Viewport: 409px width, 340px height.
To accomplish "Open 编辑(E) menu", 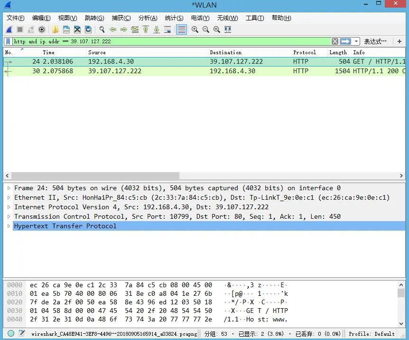I will [x=41, y=18].
